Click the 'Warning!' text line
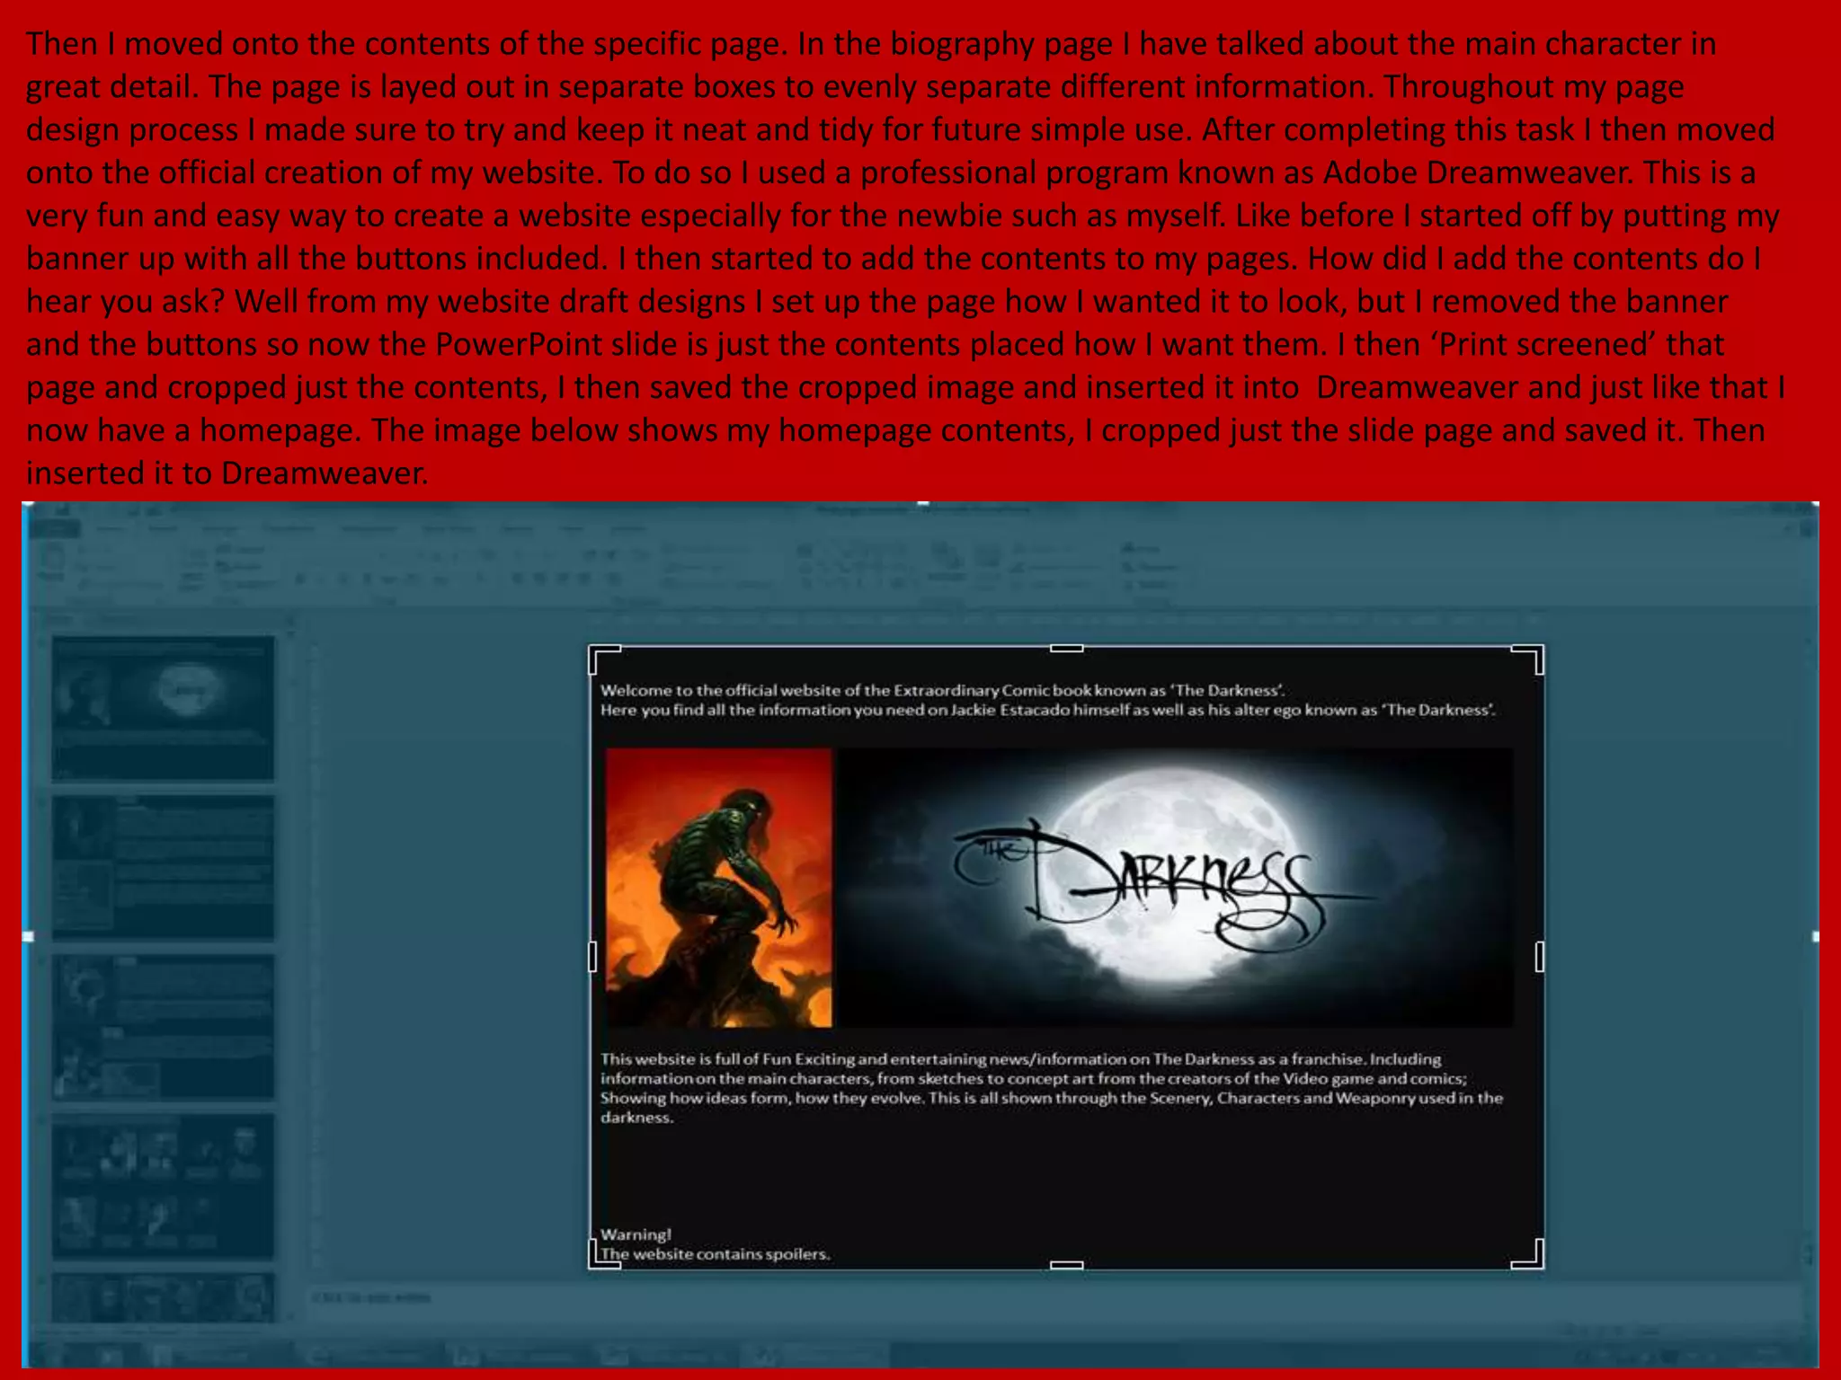 [x=636, y=1234]
